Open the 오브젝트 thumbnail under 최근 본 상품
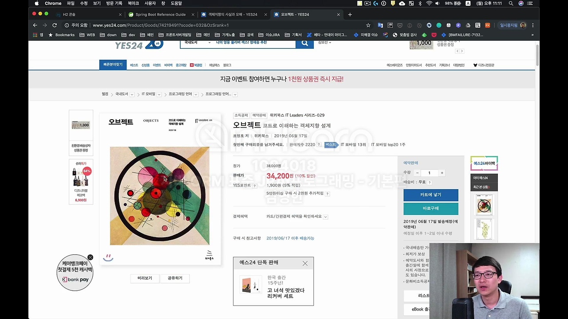 pos(484,205)
